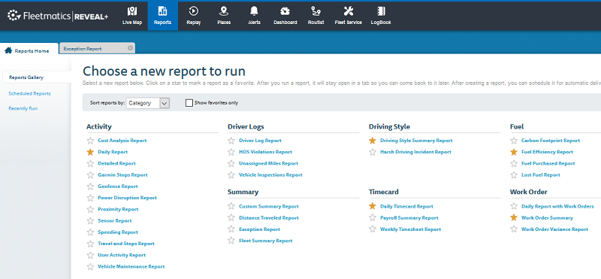The height and width of the screenshot is (279, 601).
Task: Favorite the Cost Analysis Report star
Action: (90, 141)
